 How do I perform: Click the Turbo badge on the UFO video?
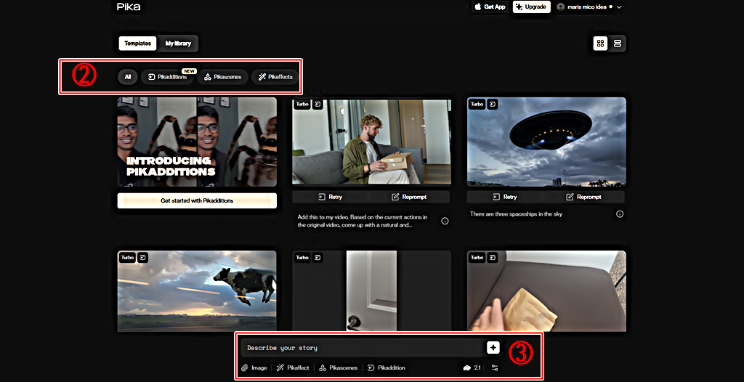coord(477,104)
